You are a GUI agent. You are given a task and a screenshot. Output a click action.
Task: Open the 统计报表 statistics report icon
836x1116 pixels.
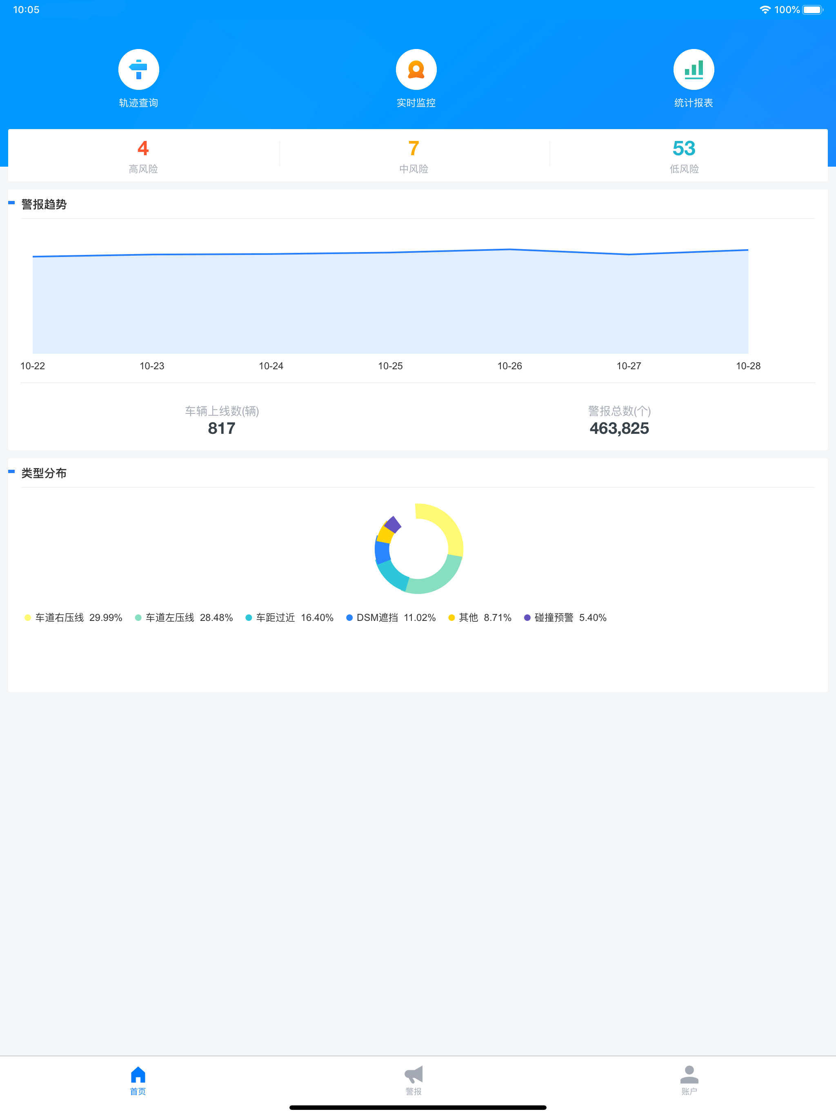[x=693, y=69]
